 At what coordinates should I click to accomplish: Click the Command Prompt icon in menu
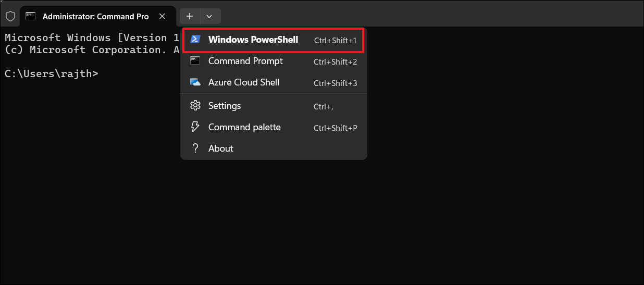195,61
